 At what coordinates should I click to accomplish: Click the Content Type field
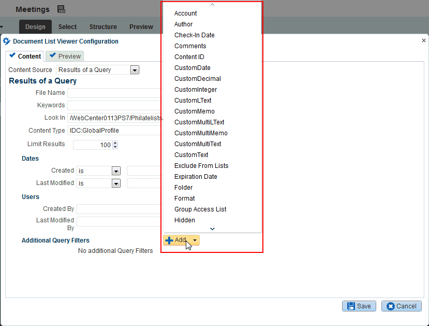[x=115, y=131]
